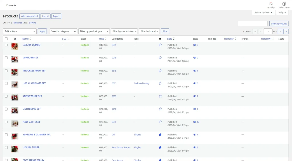This screenshot has height=161, width=292.
Task: Open the HALF CASTE SET product link
Action: click(31, 122)
